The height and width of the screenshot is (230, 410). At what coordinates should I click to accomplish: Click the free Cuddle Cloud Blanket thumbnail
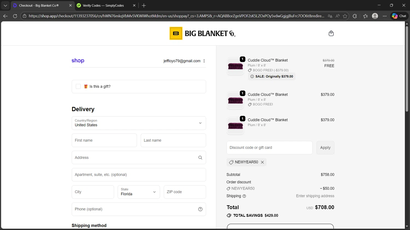pyautogui.click(x=235, y=66)
